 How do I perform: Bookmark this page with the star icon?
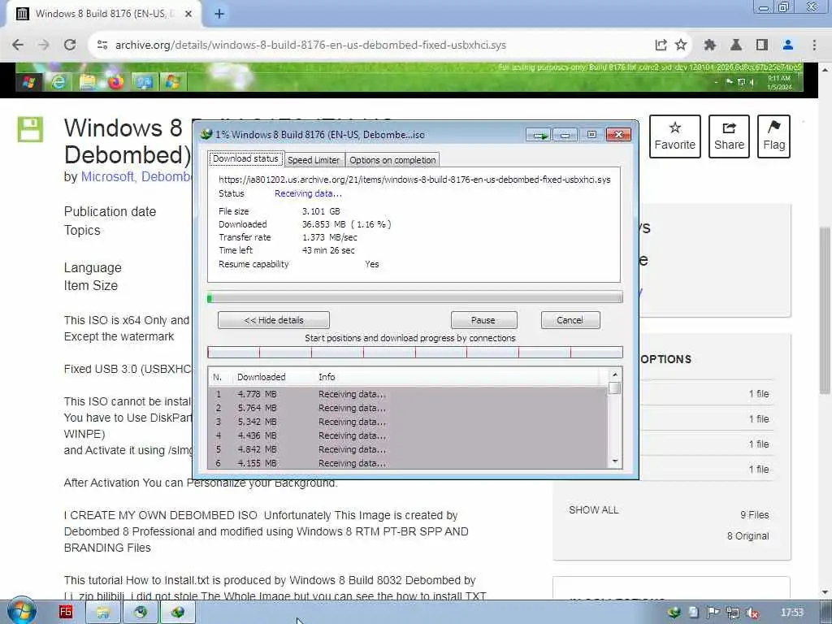coord(681,45)
